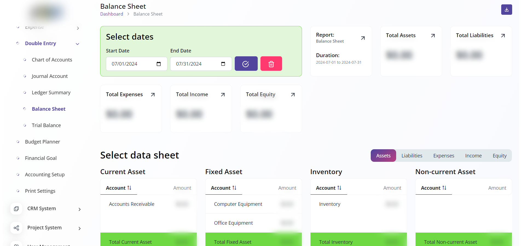The height and width of the screenshot is (246, 522).
Task: Go to Dashboard breadcrumb link
Action: tap(112, 14)
